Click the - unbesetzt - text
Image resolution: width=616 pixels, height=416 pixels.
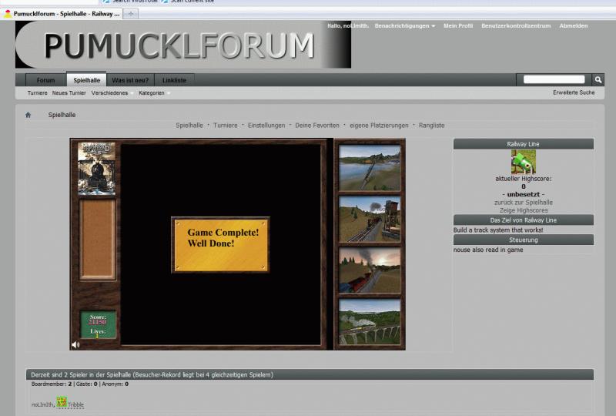[x=524, y=194]
